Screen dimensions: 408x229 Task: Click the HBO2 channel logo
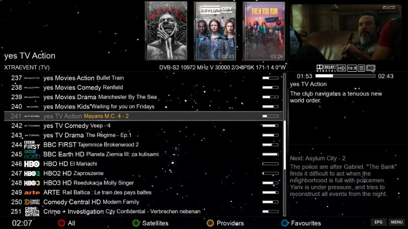coord(32,174)
